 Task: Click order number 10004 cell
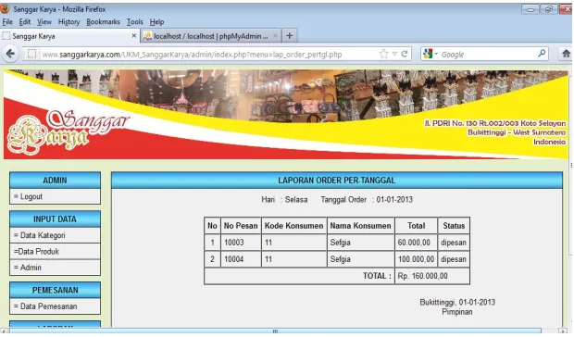click(241, 259)
